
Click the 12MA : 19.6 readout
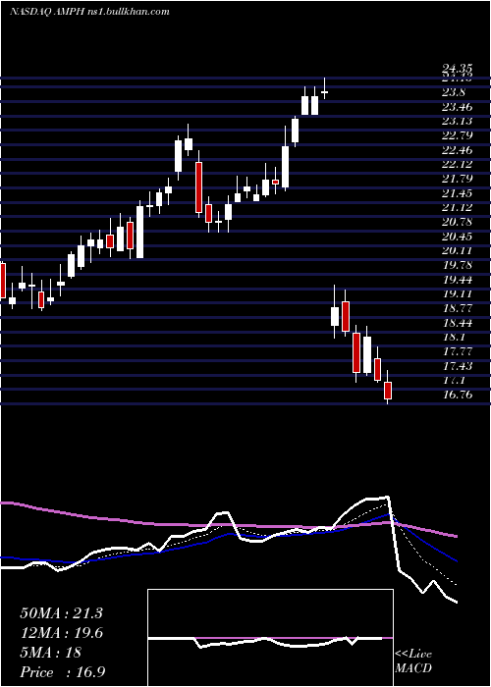click(x=61, y=633)
